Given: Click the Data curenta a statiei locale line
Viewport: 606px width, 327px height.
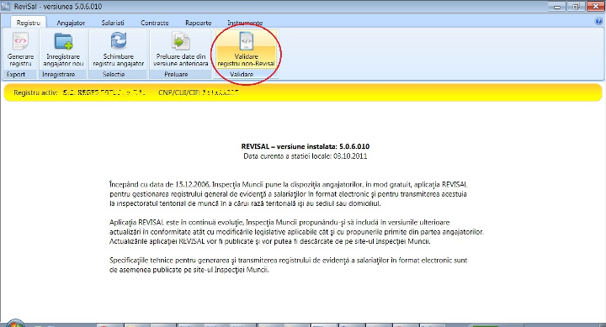Looking at the screenshot, I should tap(306, 156).
